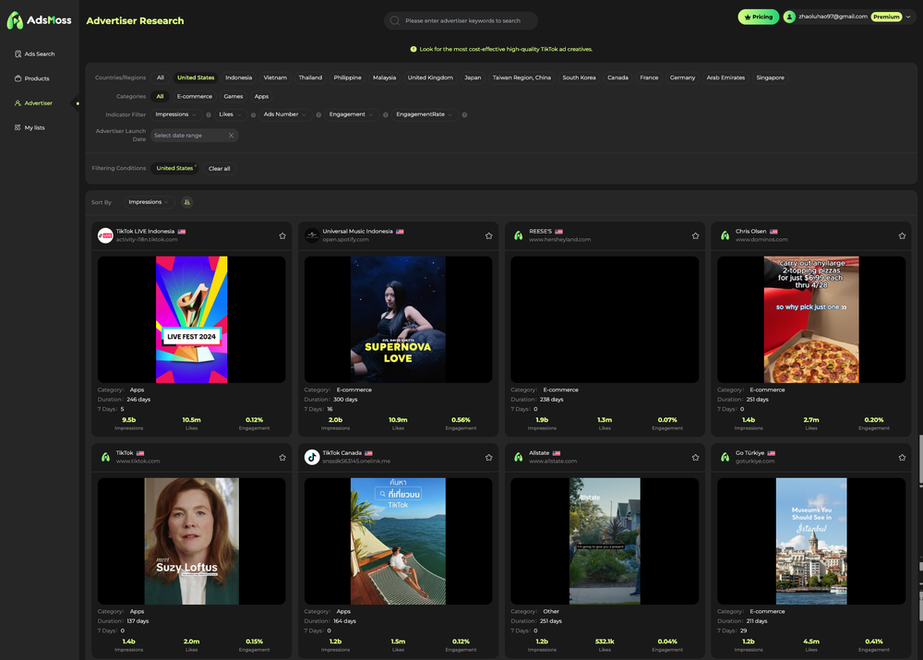Image resolution: width=923 pixels, height=660 pixels.
Task: Click the search magnifier icon
Action: pyautogui.click(x=395, y=20)
